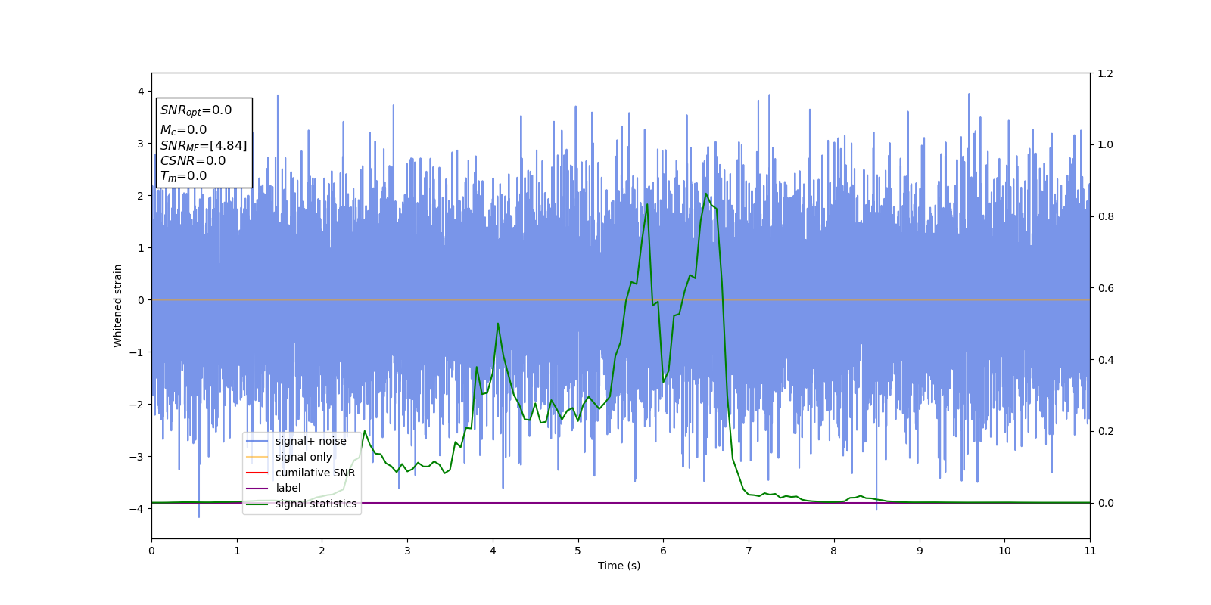Click x-axis tick label 11
This screenshot has width=1211, height=605.
click(1090, 551)
